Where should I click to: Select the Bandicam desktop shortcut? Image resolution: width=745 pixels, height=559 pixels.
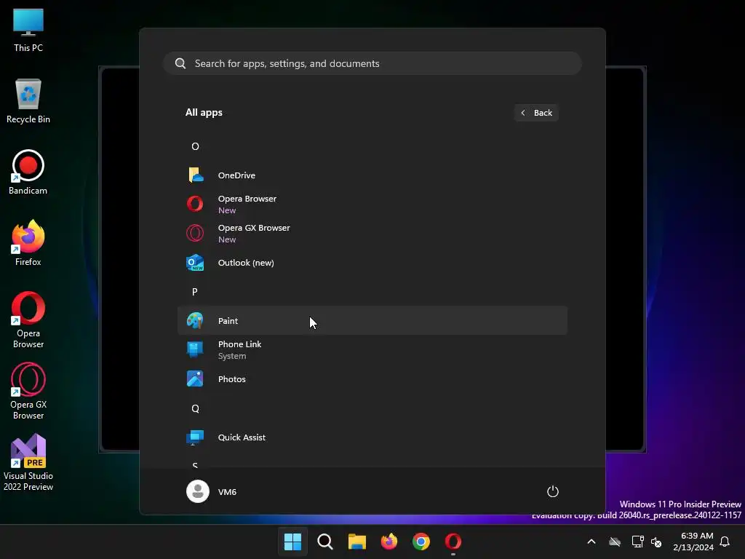pos(28,172)
